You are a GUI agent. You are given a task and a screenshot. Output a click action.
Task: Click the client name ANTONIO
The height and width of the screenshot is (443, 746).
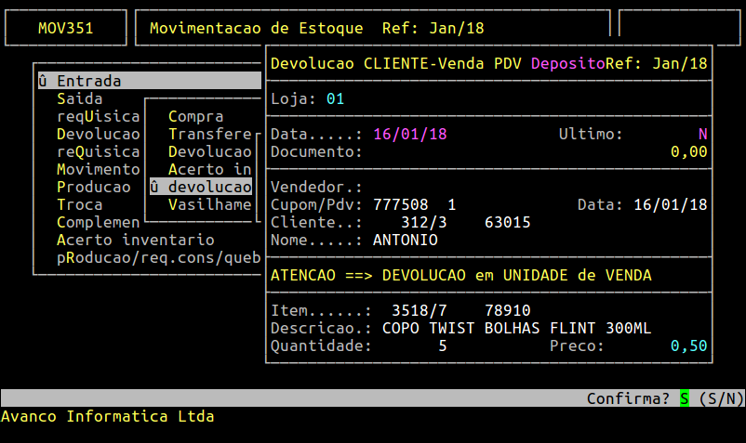click(x=406, y=240)
